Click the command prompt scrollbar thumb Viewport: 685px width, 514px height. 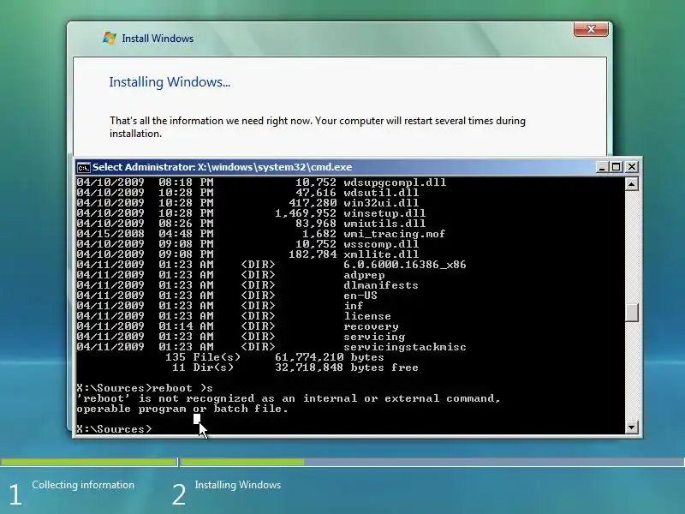click(631, 312)
